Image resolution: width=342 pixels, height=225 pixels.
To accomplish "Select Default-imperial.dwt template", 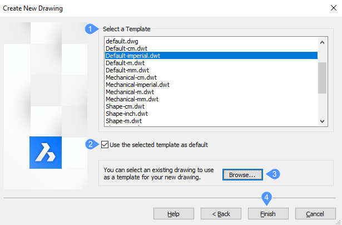I will click(x=131, y=56).
